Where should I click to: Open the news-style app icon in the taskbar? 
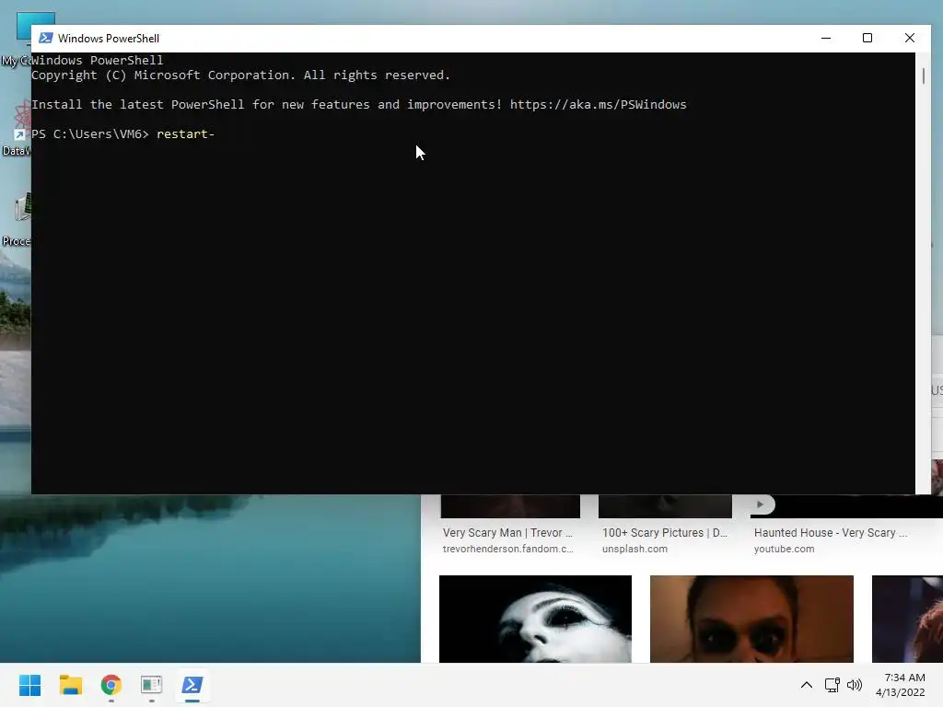pyautogui.click(x=152, y=685)
